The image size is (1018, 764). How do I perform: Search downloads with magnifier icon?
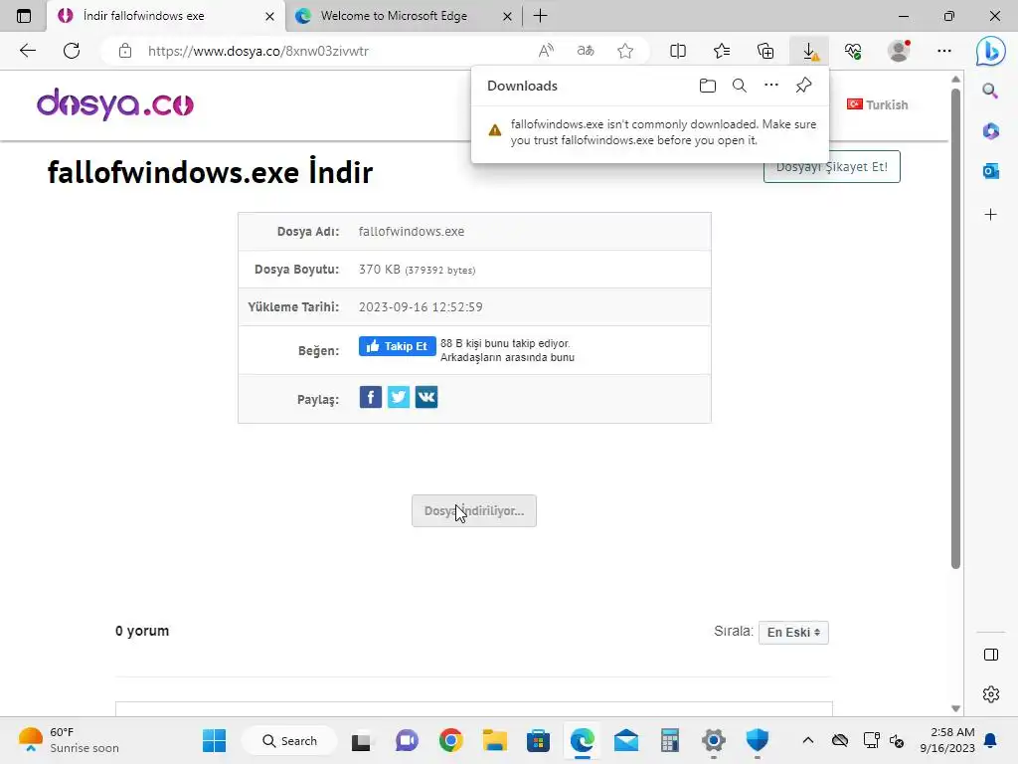(740, 86)
